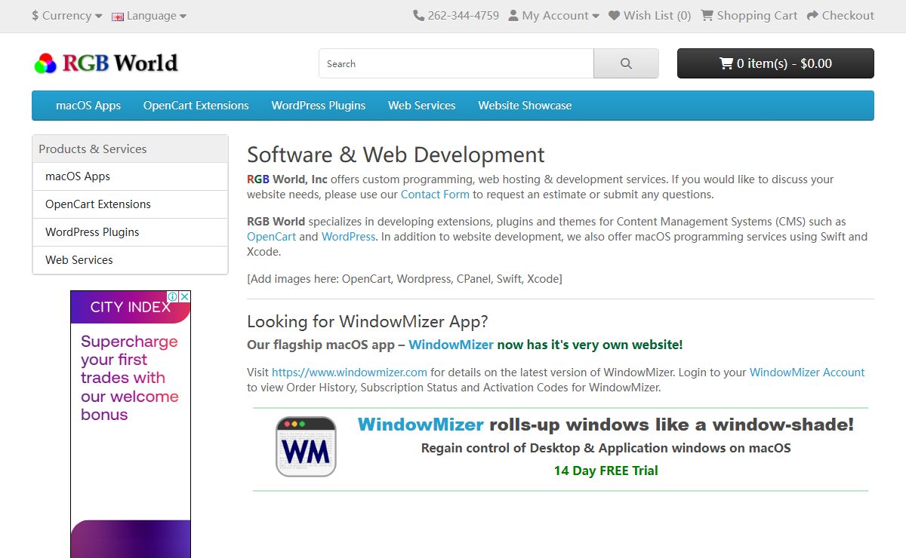Image resolution: width=906 pixels, height=558 pixels.
Task: Open Web Services in the blue nav bar
Action: [422, 106]
